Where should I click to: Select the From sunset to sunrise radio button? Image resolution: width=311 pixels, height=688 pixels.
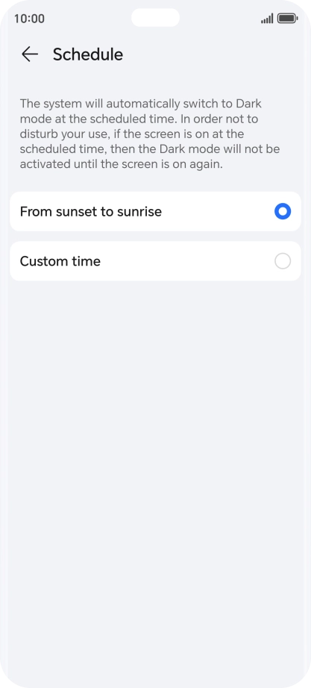tap(283, 211)
